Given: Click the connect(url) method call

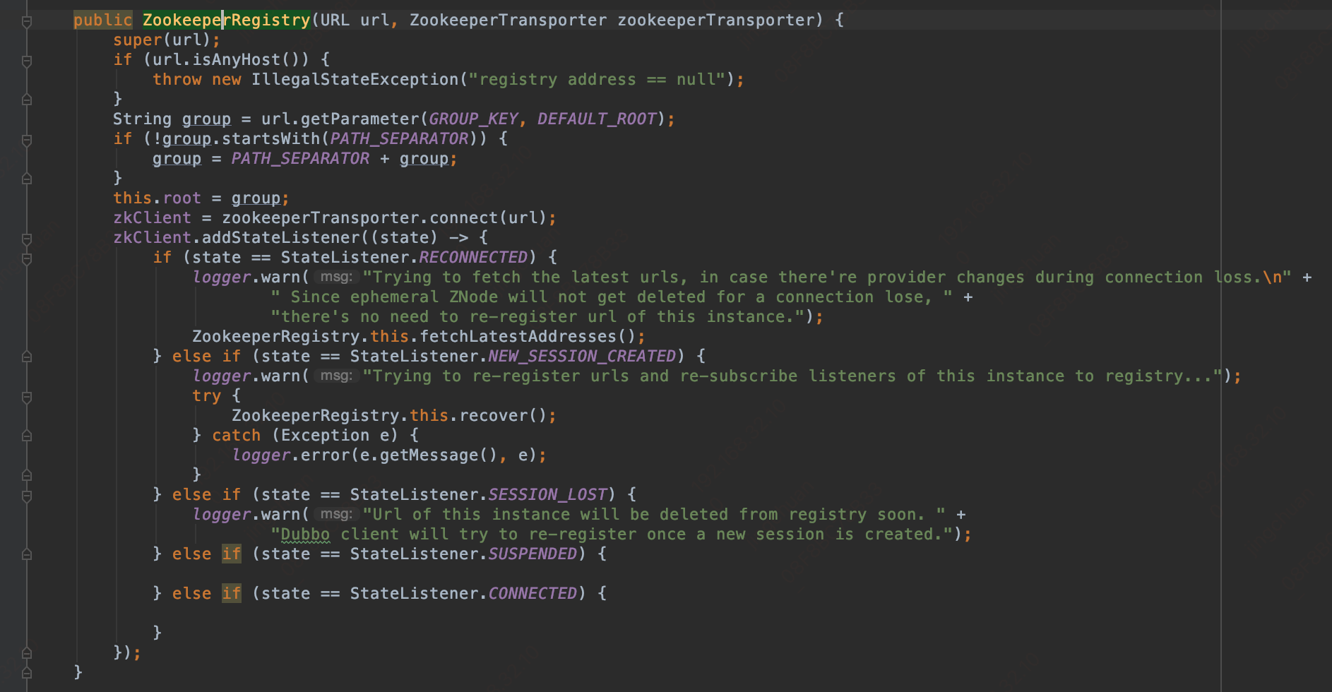Looking at the screenshot, I should [x=488, y=218].
